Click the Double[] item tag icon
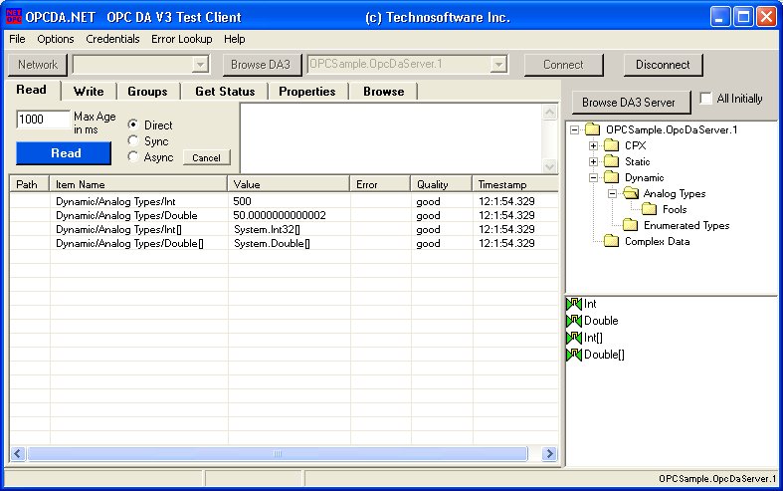The width and height of the screenshot is (783, 491). pyautogui.click(x=574, y=355)
